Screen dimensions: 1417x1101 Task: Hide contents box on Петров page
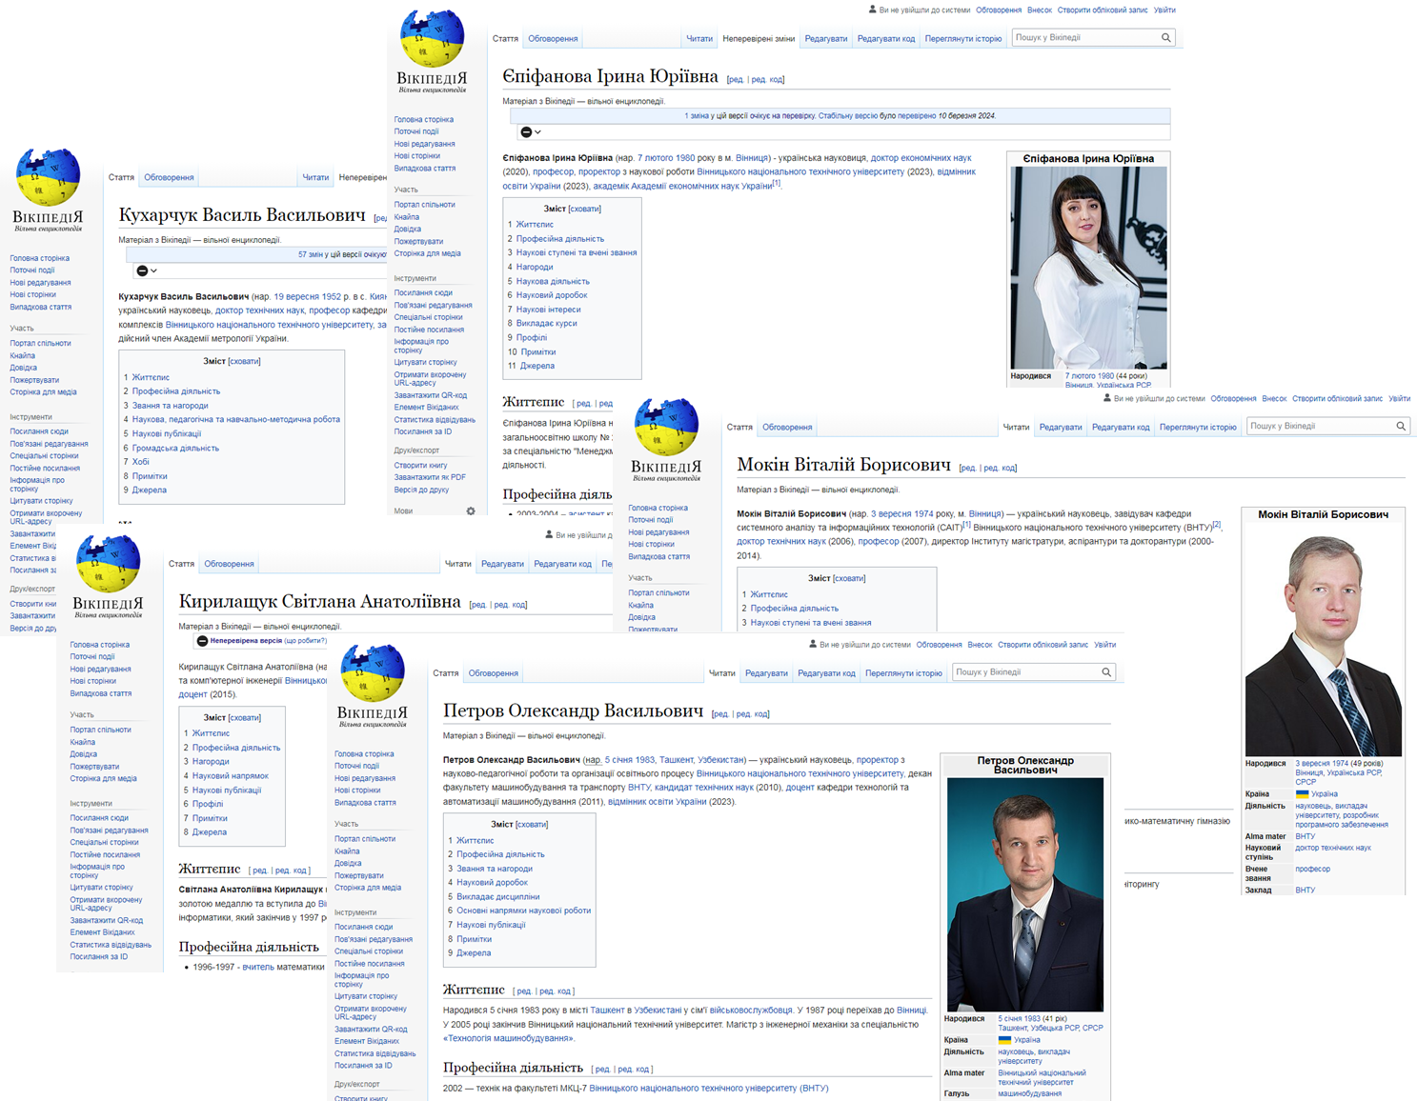tap(532, 824)
